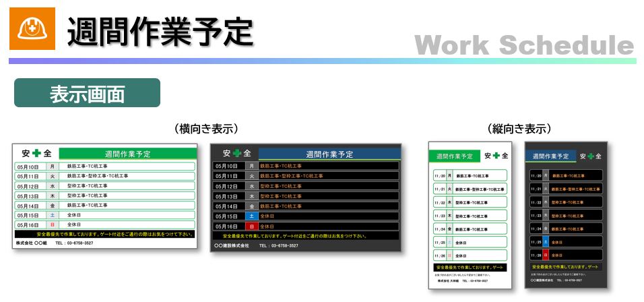Click blue 土 badge in dark landscape schedule

251,216
